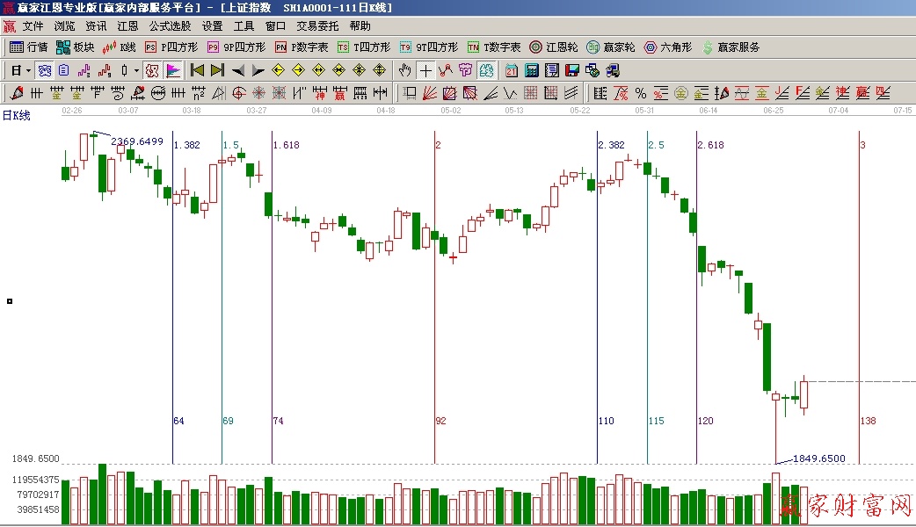Open the 六角形 hexagon chart tool
The image size is (916, 527).
pos(667,47)
